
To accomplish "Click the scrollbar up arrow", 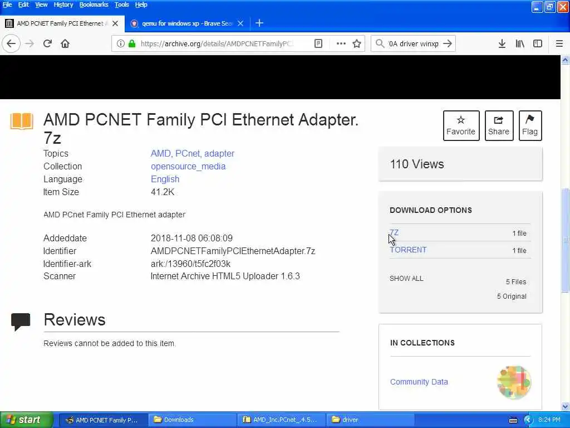I will 565,60.
